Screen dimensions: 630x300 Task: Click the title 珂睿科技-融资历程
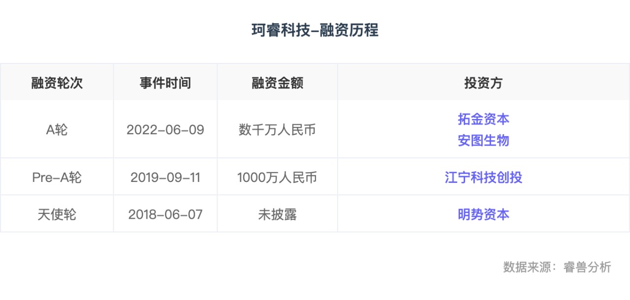coord(315,30)
